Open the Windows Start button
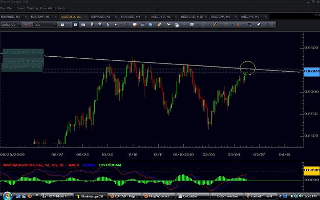 pyautogui.click(x=7, y=196)
